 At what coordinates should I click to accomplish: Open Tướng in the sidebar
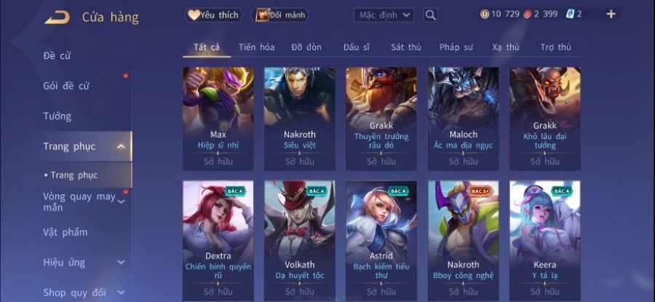pos(57,116)
